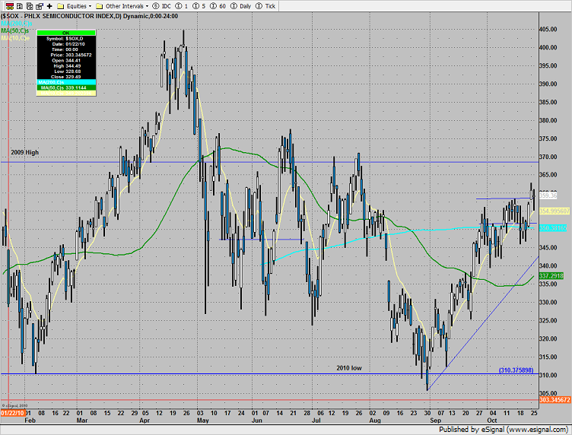The height and width of the screenshot is (435, 572).
Task: Click the Oct month label on time axis
Action: (491, 421)
